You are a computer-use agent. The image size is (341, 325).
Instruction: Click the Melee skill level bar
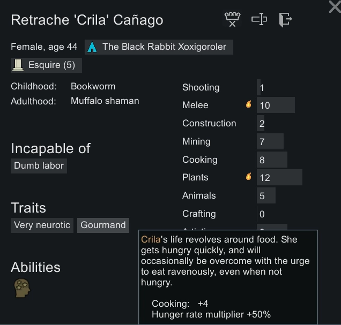point(276,105)
